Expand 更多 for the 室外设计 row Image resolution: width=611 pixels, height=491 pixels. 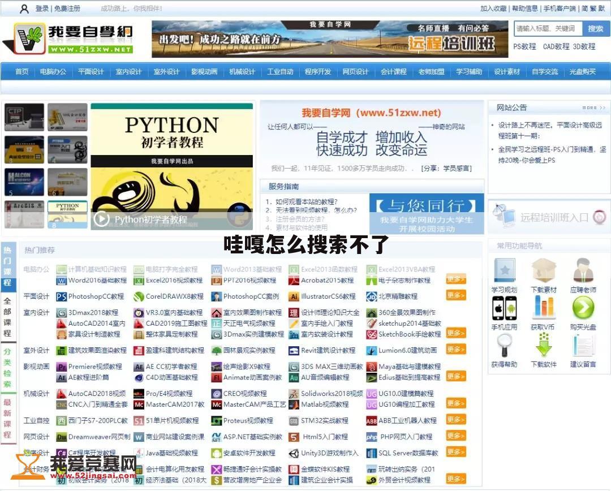[456, 350]
